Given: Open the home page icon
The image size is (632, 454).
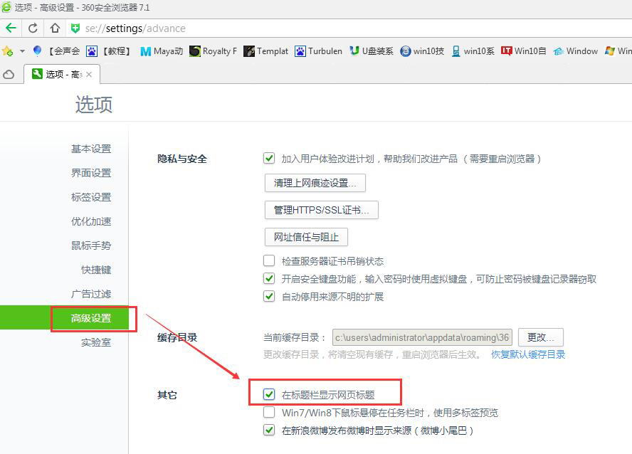Looking at the screenshot, I should (56, 28).
